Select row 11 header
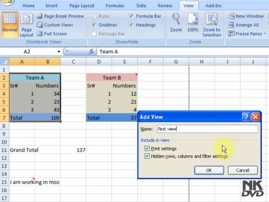Viewport: 269px width, 202px height. click(4, 150)
